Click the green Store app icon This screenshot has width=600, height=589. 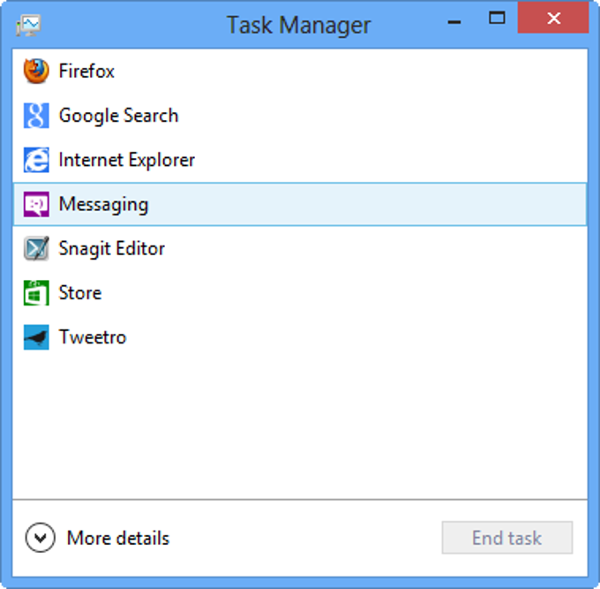click(36, 293)
